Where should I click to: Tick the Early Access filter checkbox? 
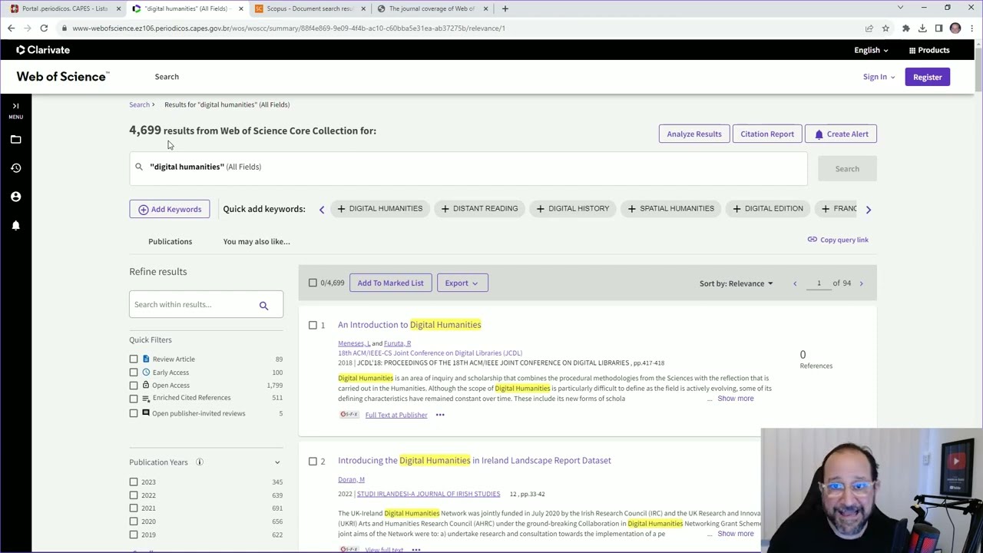point(134,373)
